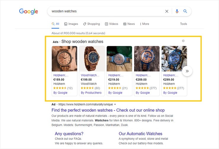Open the "Our Automatic Watches" sitelink
This screenshot has width=219, height=149.
click(141, 134)
